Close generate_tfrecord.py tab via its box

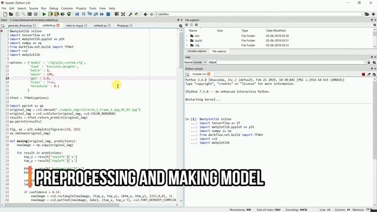pyautogui.click(x=34, y=25)
